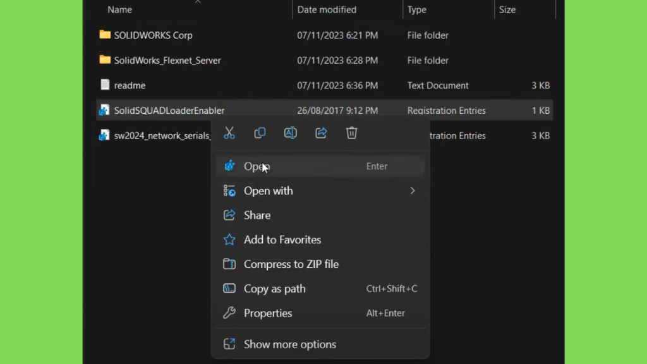647x364 pixels.
Task: Click the 26/08/2017 9:12 PM date cell
Action: (337, 111)
